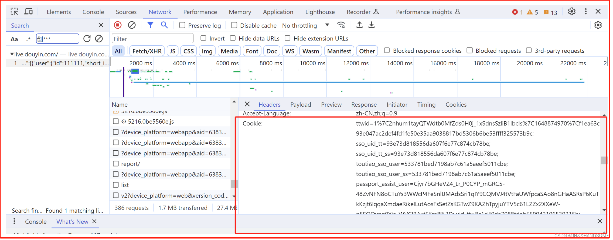Toggle regular expression search option
The width and height of the screenshot is (613, 240).
pyautogui.click(x=28, y=39)
